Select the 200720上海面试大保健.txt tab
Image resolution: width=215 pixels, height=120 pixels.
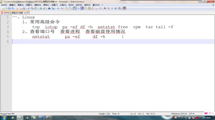click(14, 13)
